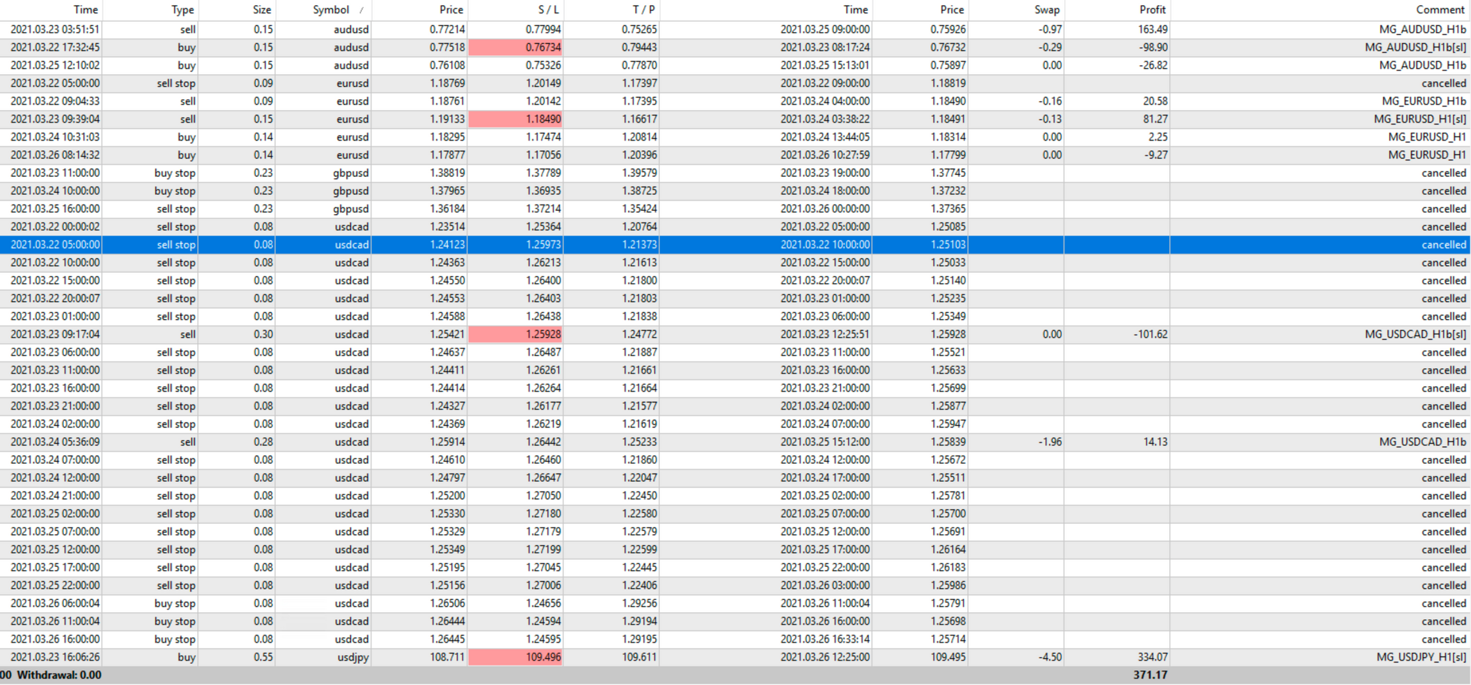Select the comment MG_EURUSD_H1[sl]

(1420, 119)
